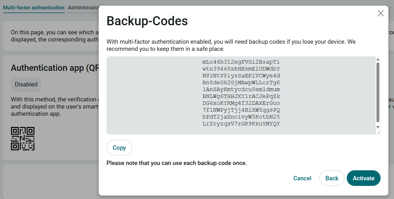
Task: Click the Authentication app section heading
Action: point(55,68)
